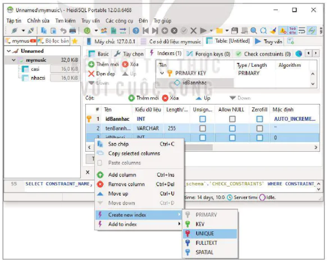Click the green refresh icon
This screenshot has height=264, width=329.
[87, 31]
